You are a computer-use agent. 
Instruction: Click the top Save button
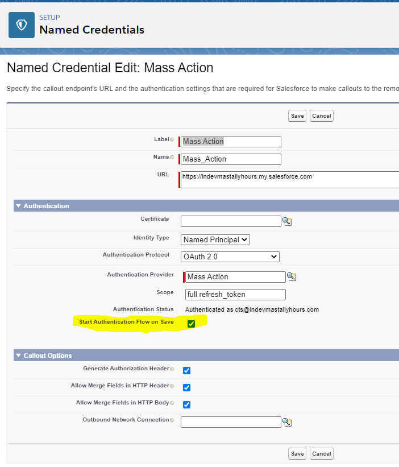(x=297, y=115)
